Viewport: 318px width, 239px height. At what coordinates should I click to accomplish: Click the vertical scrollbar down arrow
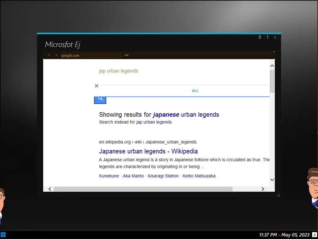coord(272,180)
